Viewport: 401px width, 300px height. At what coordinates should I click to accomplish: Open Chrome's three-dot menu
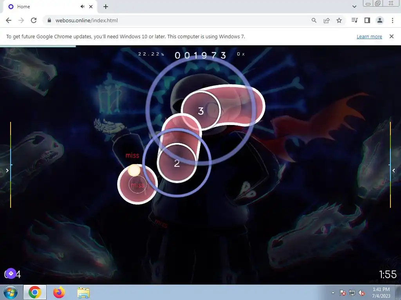click(392, 20)
